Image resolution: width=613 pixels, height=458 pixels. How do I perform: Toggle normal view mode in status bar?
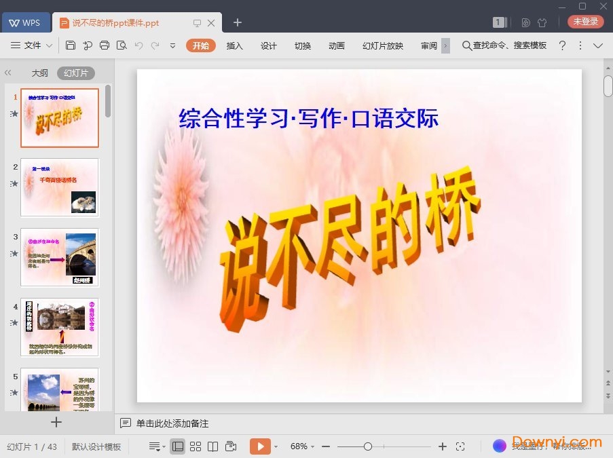(178, 446)
